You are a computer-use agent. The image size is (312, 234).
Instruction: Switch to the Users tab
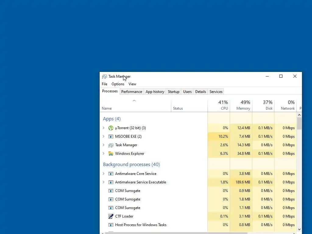pyautogui.click(x=187, y=92)
